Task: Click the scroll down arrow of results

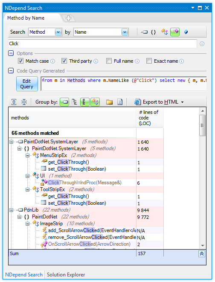Action: point(203,245)
